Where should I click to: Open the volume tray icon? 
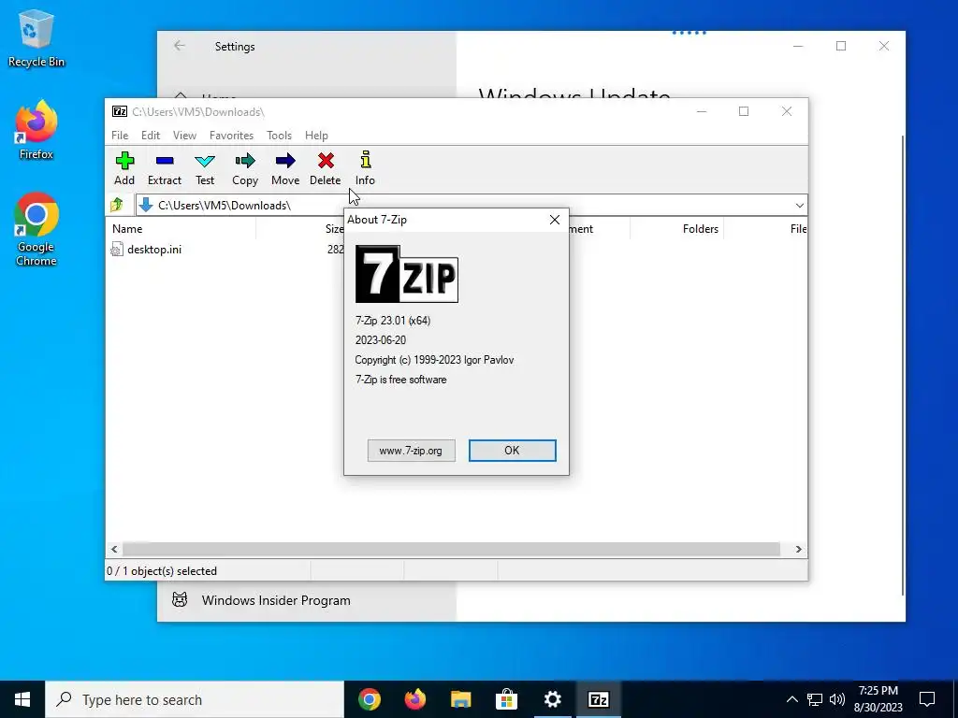click(x=837, y=699)
